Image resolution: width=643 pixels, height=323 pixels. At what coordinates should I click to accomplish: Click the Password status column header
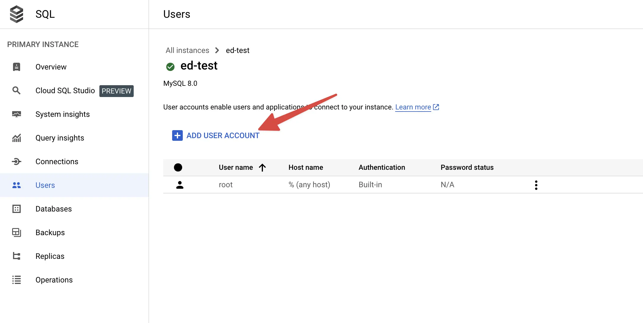[467, 167]
